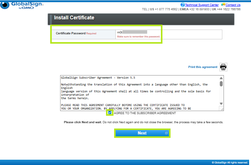The width and height of the screenshot is (251, 165).
Task: Click the Print this agreement link
Action: click(x=203, y=67)
